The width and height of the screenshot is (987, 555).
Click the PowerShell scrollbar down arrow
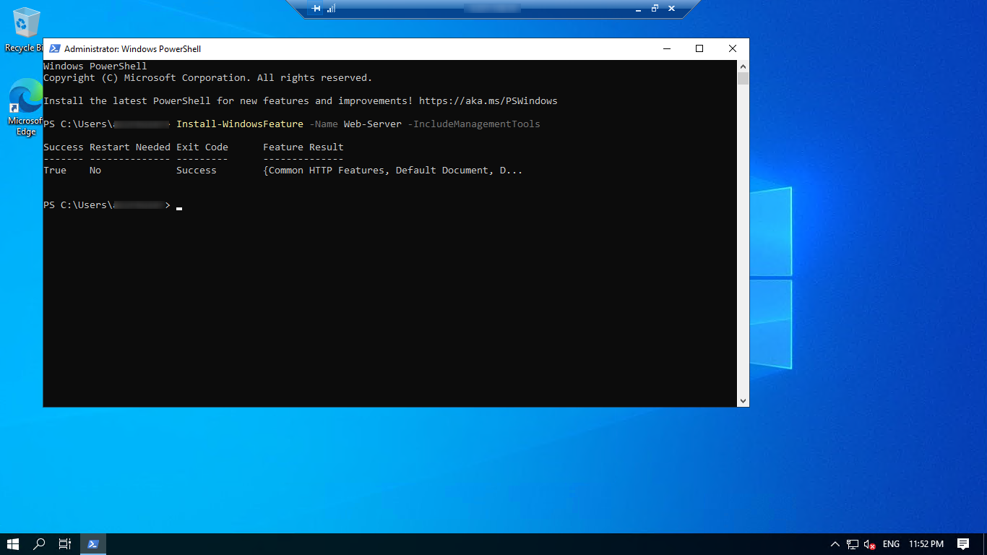tap(743, 400)
